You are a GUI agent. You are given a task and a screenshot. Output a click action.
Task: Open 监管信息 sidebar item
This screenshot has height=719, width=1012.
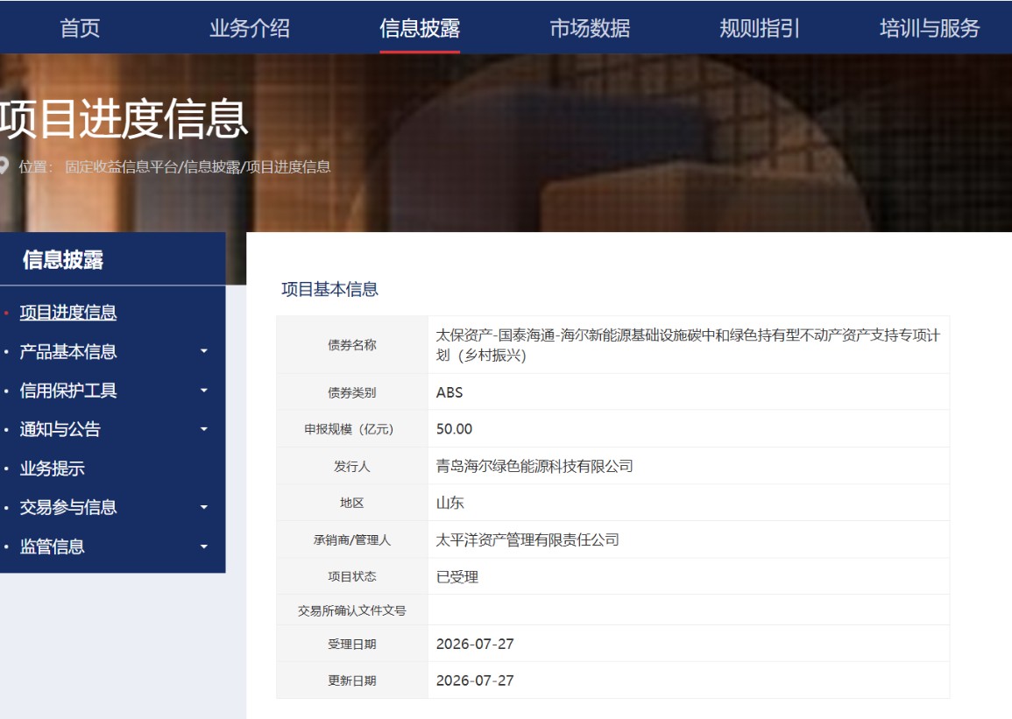pyautogui.click(x=52, y=546)
